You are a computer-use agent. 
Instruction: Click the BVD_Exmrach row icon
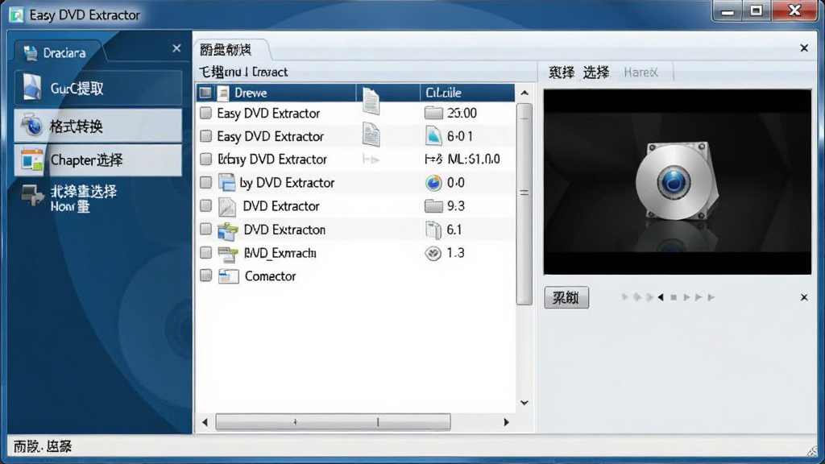228,254
